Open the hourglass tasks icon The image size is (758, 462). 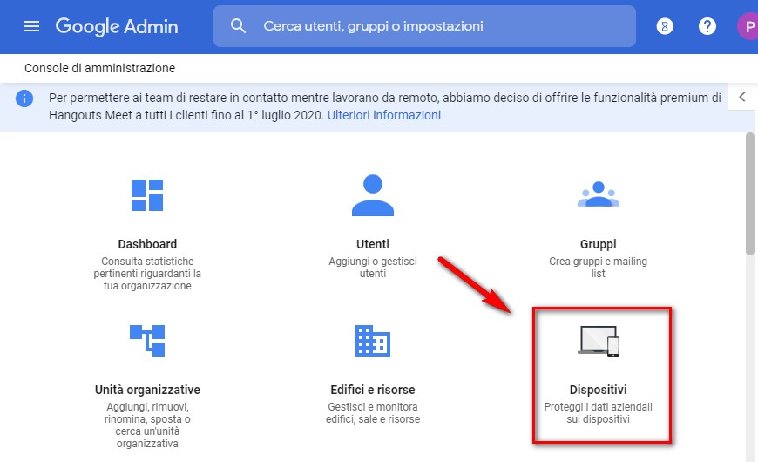pos(665,26)
